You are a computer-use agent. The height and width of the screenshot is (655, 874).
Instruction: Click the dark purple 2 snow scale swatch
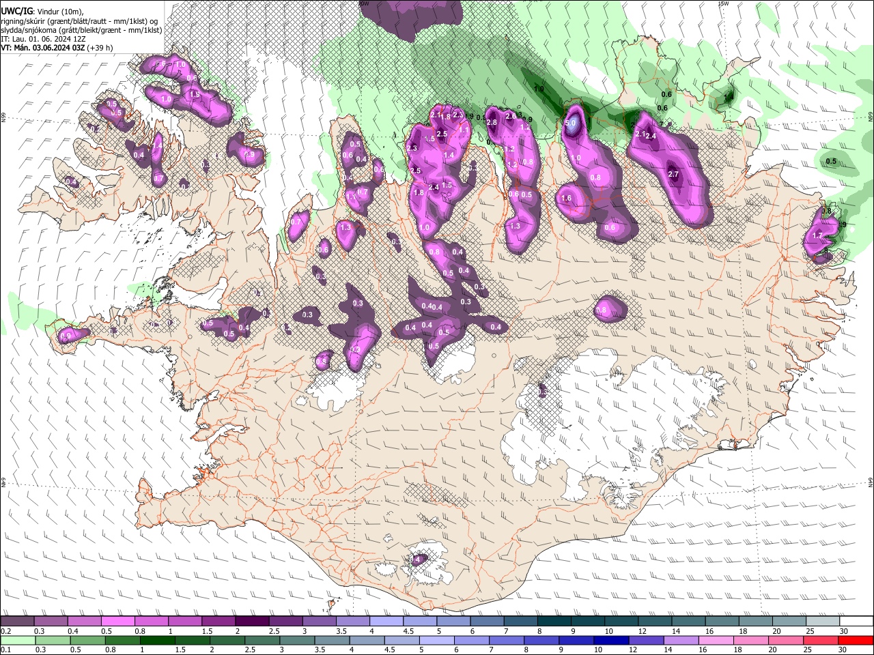tap(252, 622)
